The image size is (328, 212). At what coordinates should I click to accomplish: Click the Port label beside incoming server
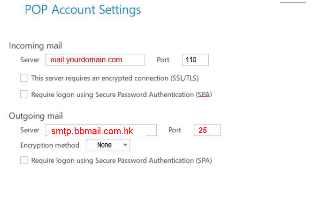[164, 60]
